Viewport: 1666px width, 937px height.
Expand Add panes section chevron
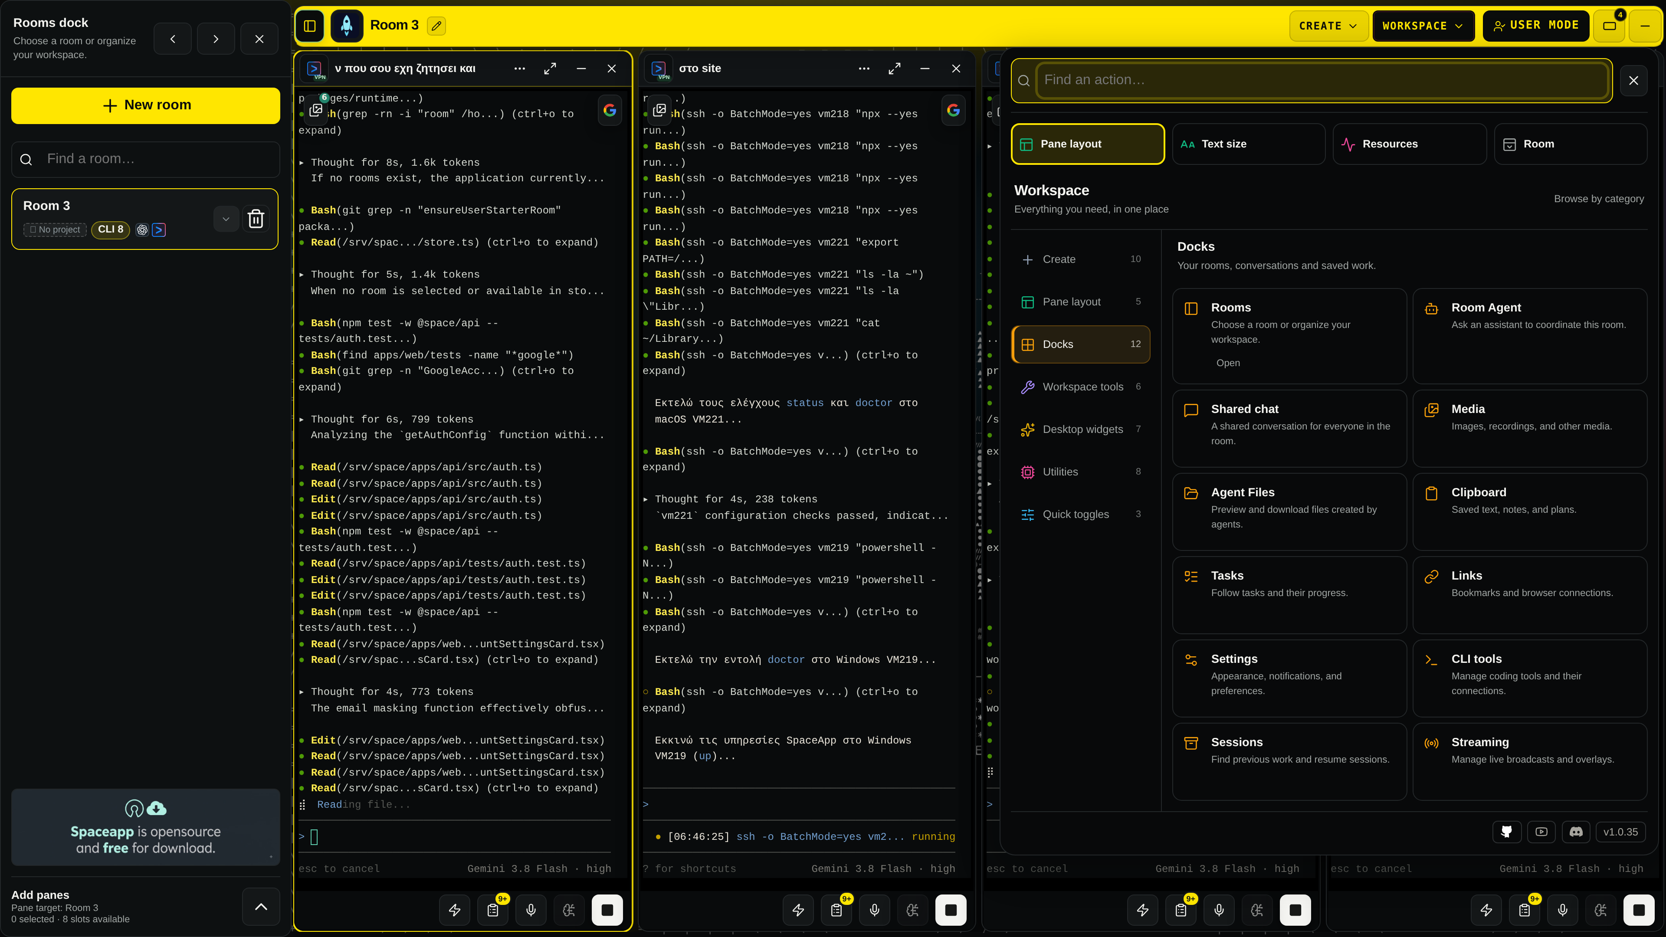[261, 907]
